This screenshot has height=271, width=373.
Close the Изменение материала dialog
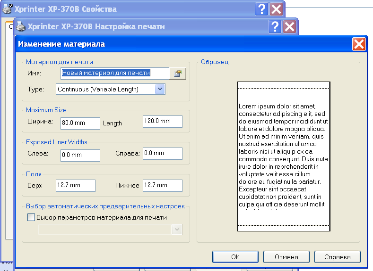click(x=358, y=44)
